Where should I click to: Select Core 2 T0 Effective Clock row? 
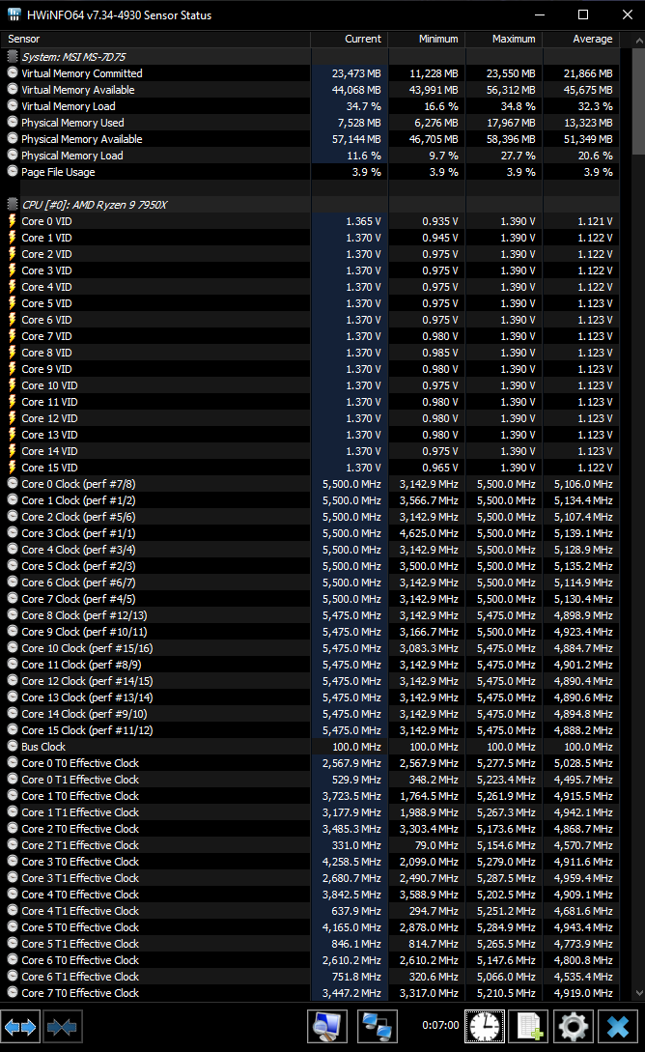[310, 829]
